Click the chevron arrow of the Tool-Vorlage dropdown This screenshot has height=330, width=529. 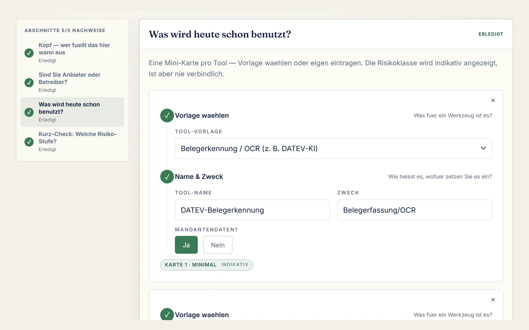click(x=483, y=148)
